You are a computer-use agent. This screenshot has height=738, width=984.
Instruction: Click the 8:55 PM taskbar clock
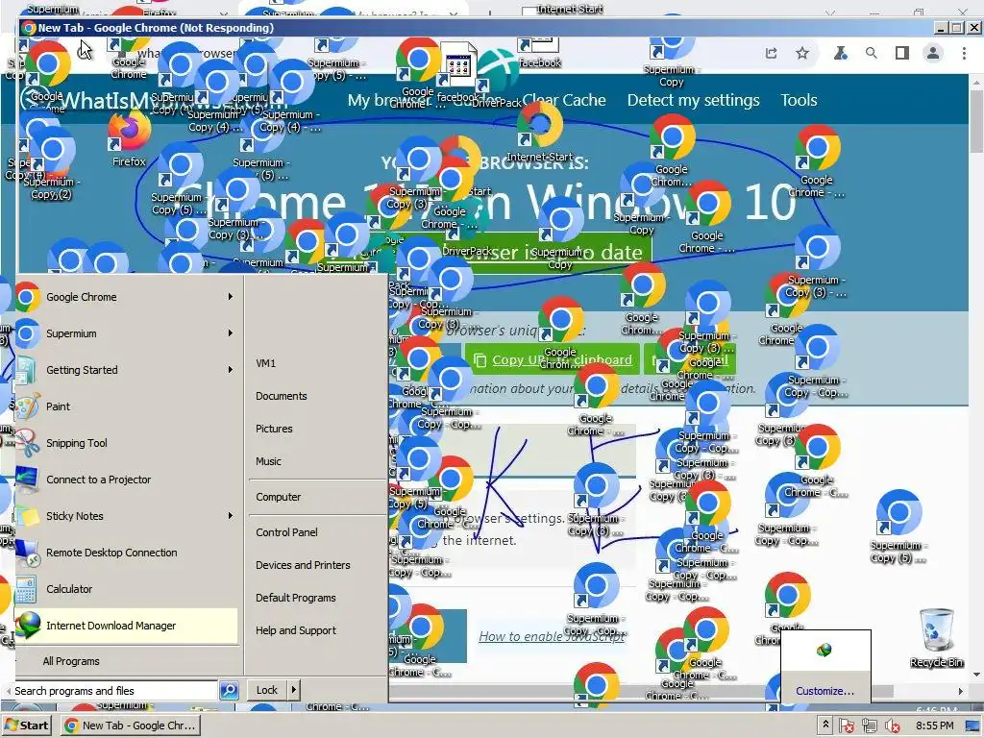tap(934, 726)
